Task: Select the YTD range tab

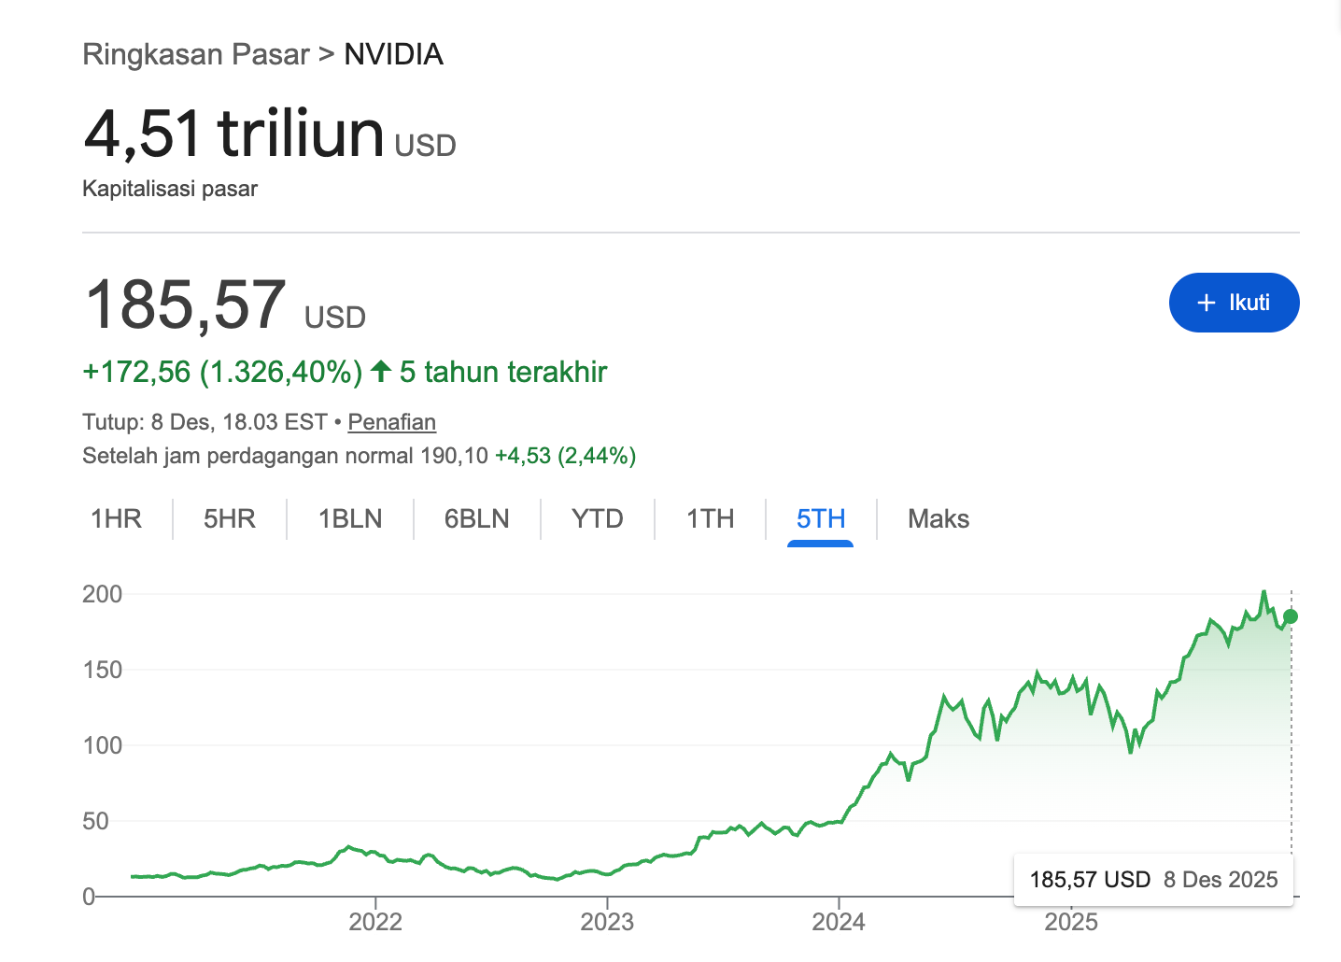Action: point(598,519)
